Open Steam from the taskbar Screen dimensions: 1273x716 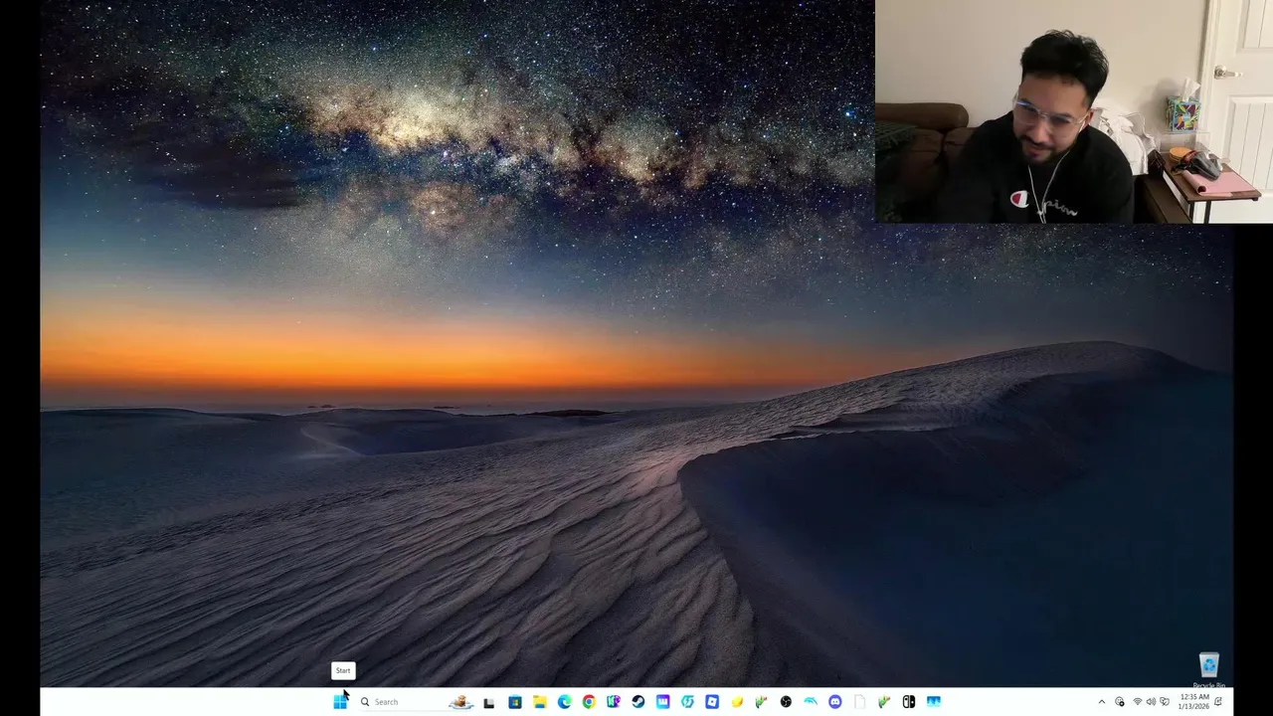click(638, 702)
